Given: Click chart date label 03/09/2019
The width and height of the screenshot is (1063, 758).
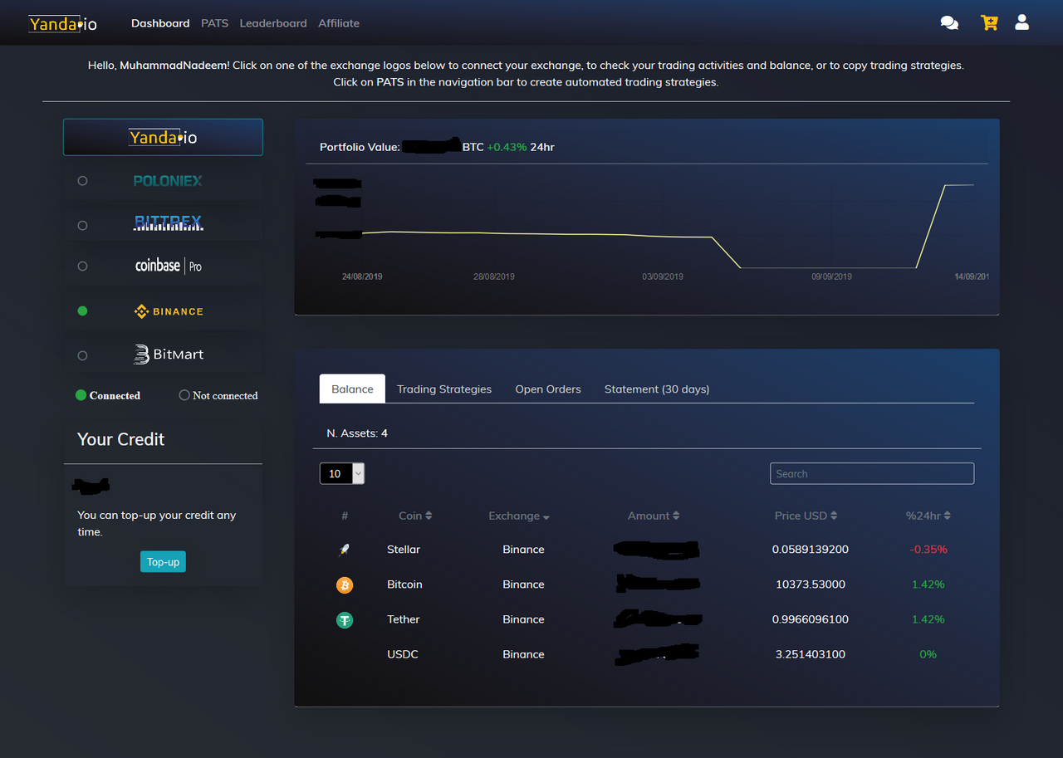Looking at the screenshot, I should [x=663, y=276].
